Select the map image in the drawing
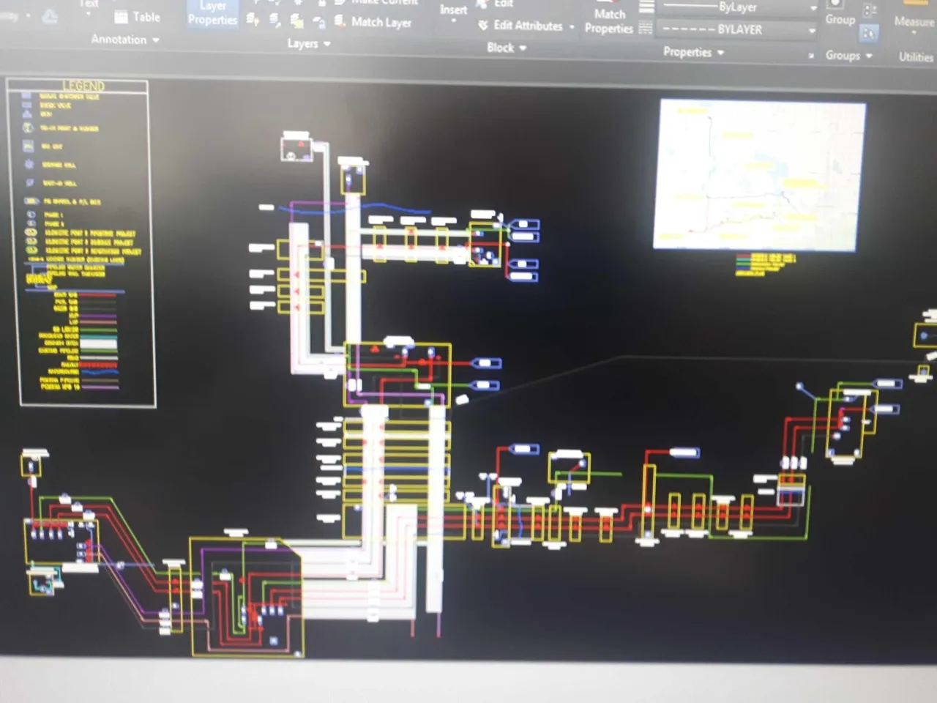This screenshot has width=937, height=703. [x=759, y=176]
